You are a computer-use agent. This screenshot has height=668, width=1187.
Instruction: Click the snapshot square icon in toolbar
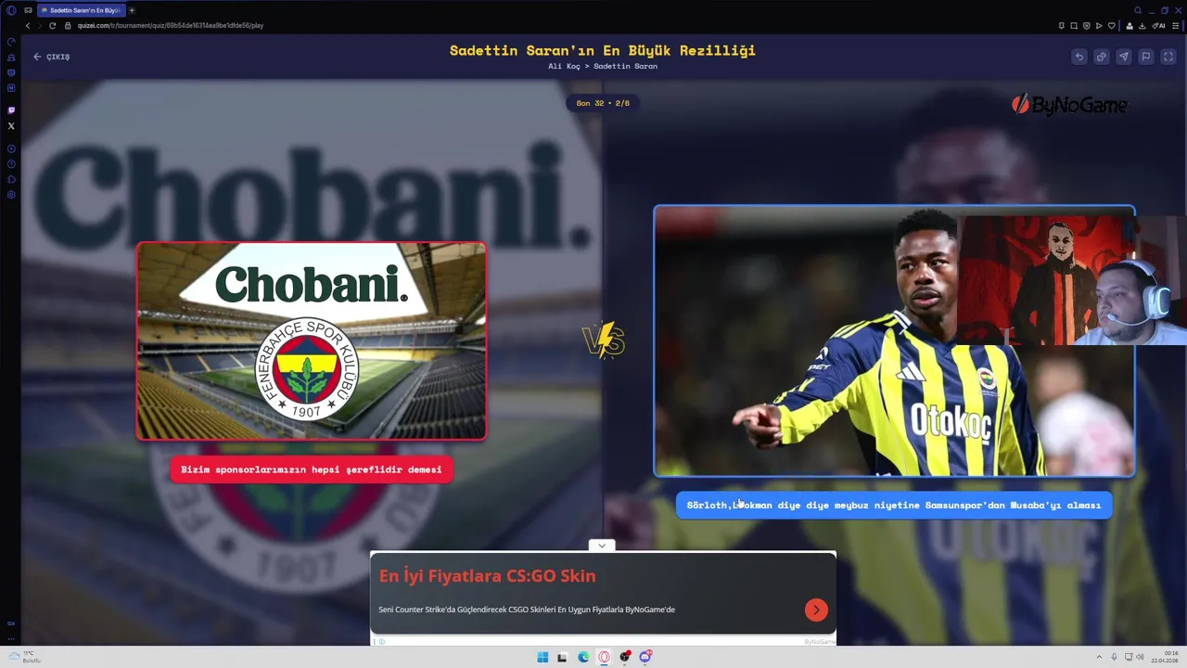(x=1074, y=25)
